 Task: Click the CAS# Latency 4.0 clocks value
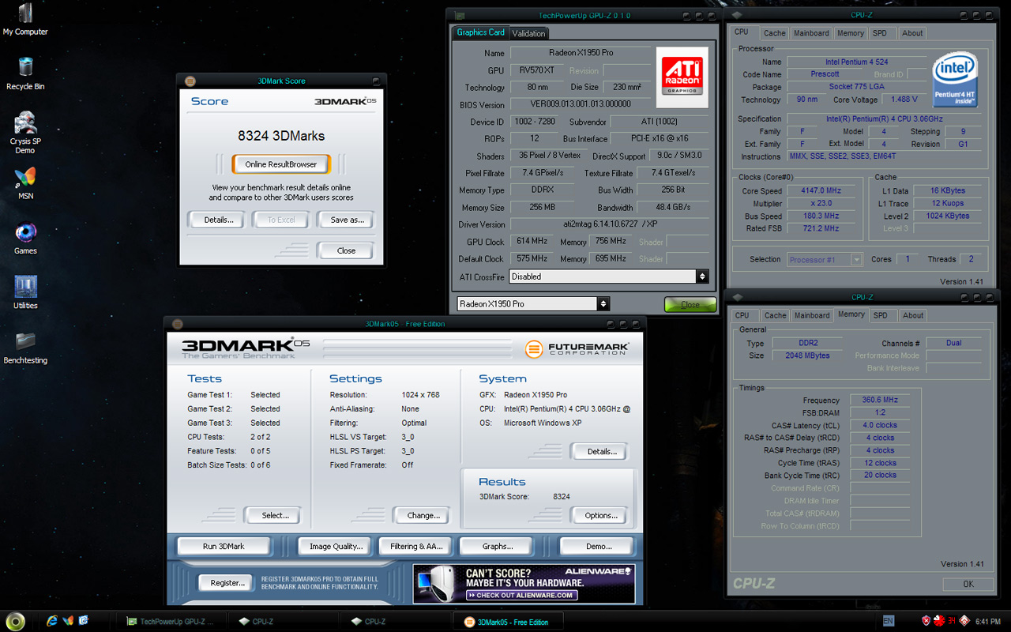point(880,425)
